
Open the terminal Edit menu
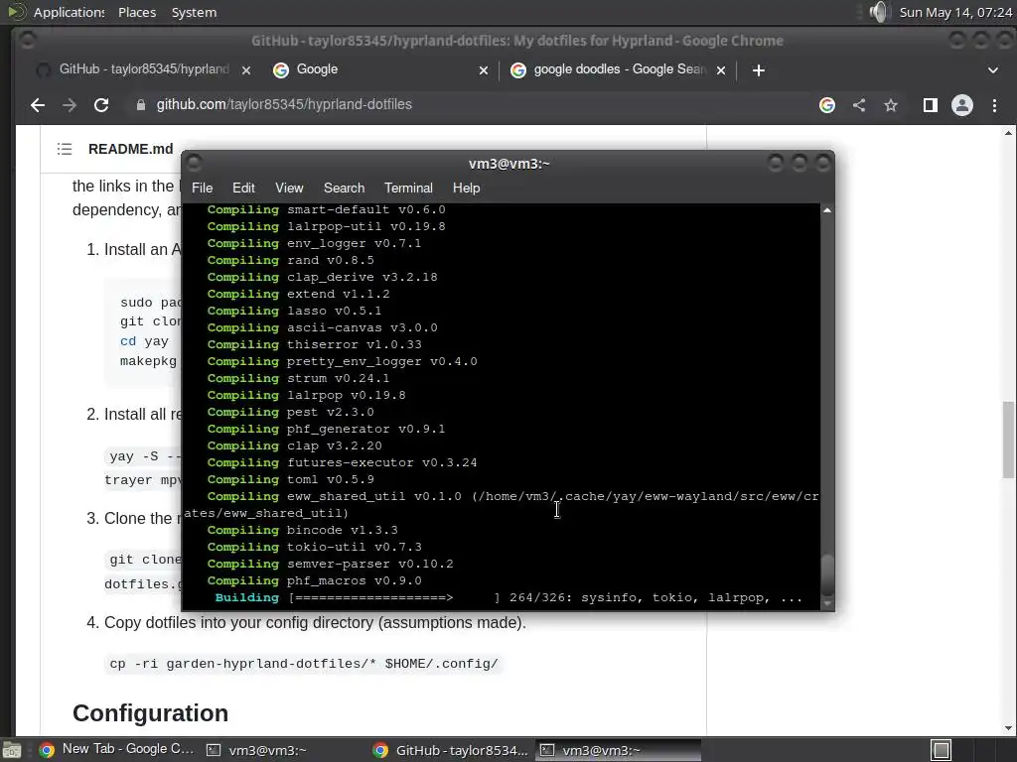click(x=243, y=188)
